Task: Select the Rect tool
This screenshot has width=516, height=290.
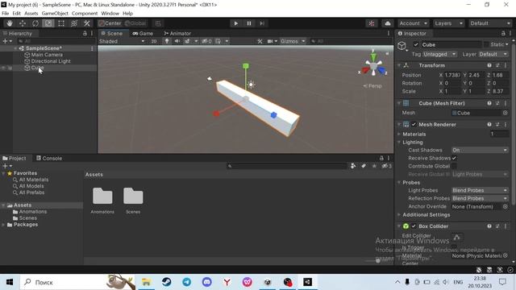Action: (x=61, y=23)
